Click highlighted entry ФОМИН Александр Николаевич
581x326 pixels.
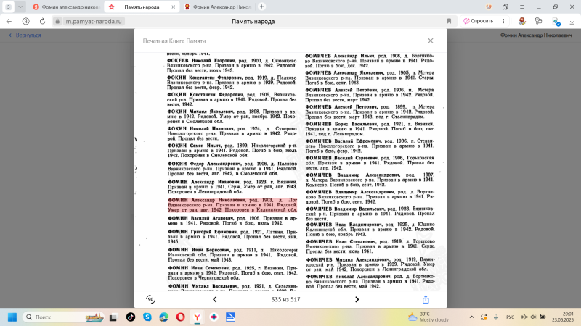(232, 205)
